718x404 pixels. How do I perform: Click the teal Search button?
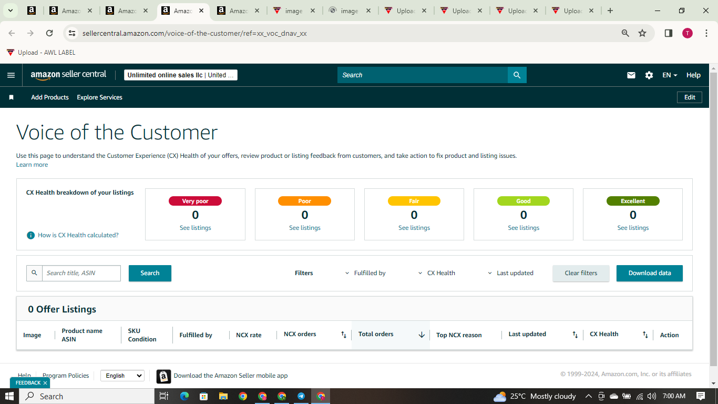point(150,273)
